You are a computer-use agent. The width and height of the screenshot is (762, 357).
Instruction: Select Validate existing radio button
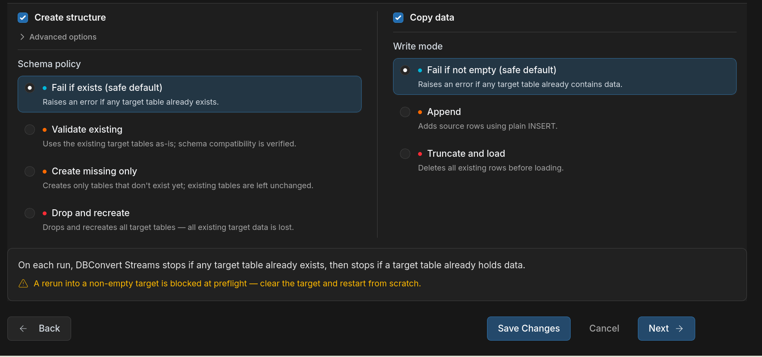[x=30, y=130]
